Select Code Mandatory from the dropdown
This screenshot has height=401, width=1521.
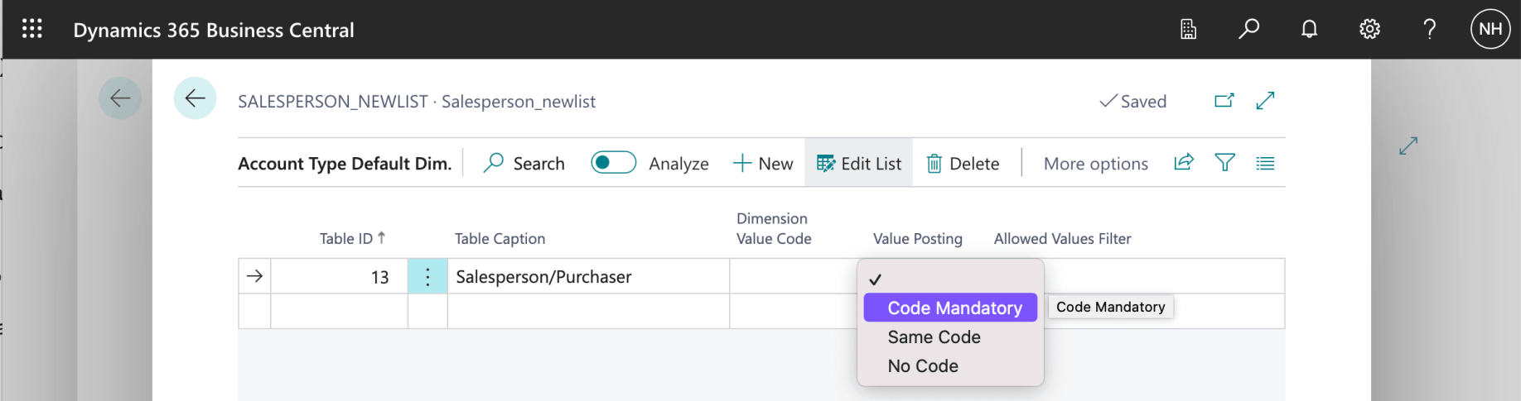[954, 308]
